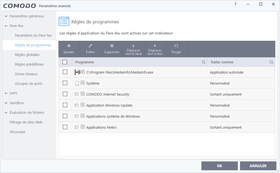Image resolution: width=280 pixels, height=173 pixels.
Task: Click Sortant uniquement for Applications Metro
Action: [x=226, y=127]
